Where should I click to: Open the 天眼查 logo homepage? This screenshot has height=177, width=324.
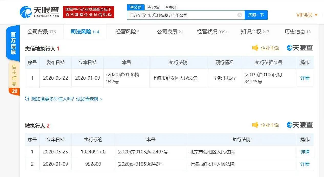tap(39, 12)
